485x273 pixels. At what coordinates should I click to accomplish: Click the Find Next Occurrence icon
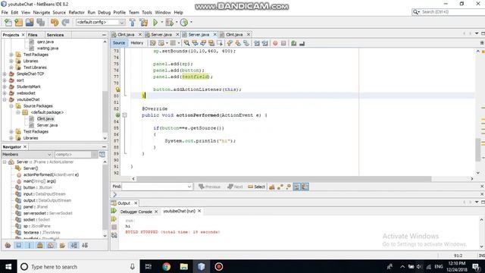[x=203, y=43]
